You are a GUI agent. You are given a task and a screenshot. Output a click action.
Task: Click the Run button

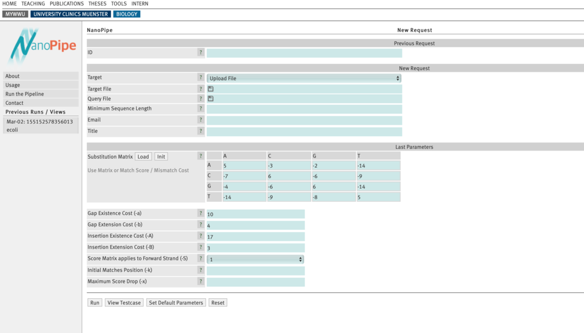point(95,303)
